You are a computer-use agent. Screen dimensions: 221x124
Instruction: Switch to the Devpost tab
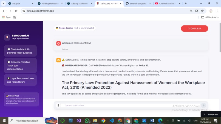pyautogui.click(x=21, y=4)
